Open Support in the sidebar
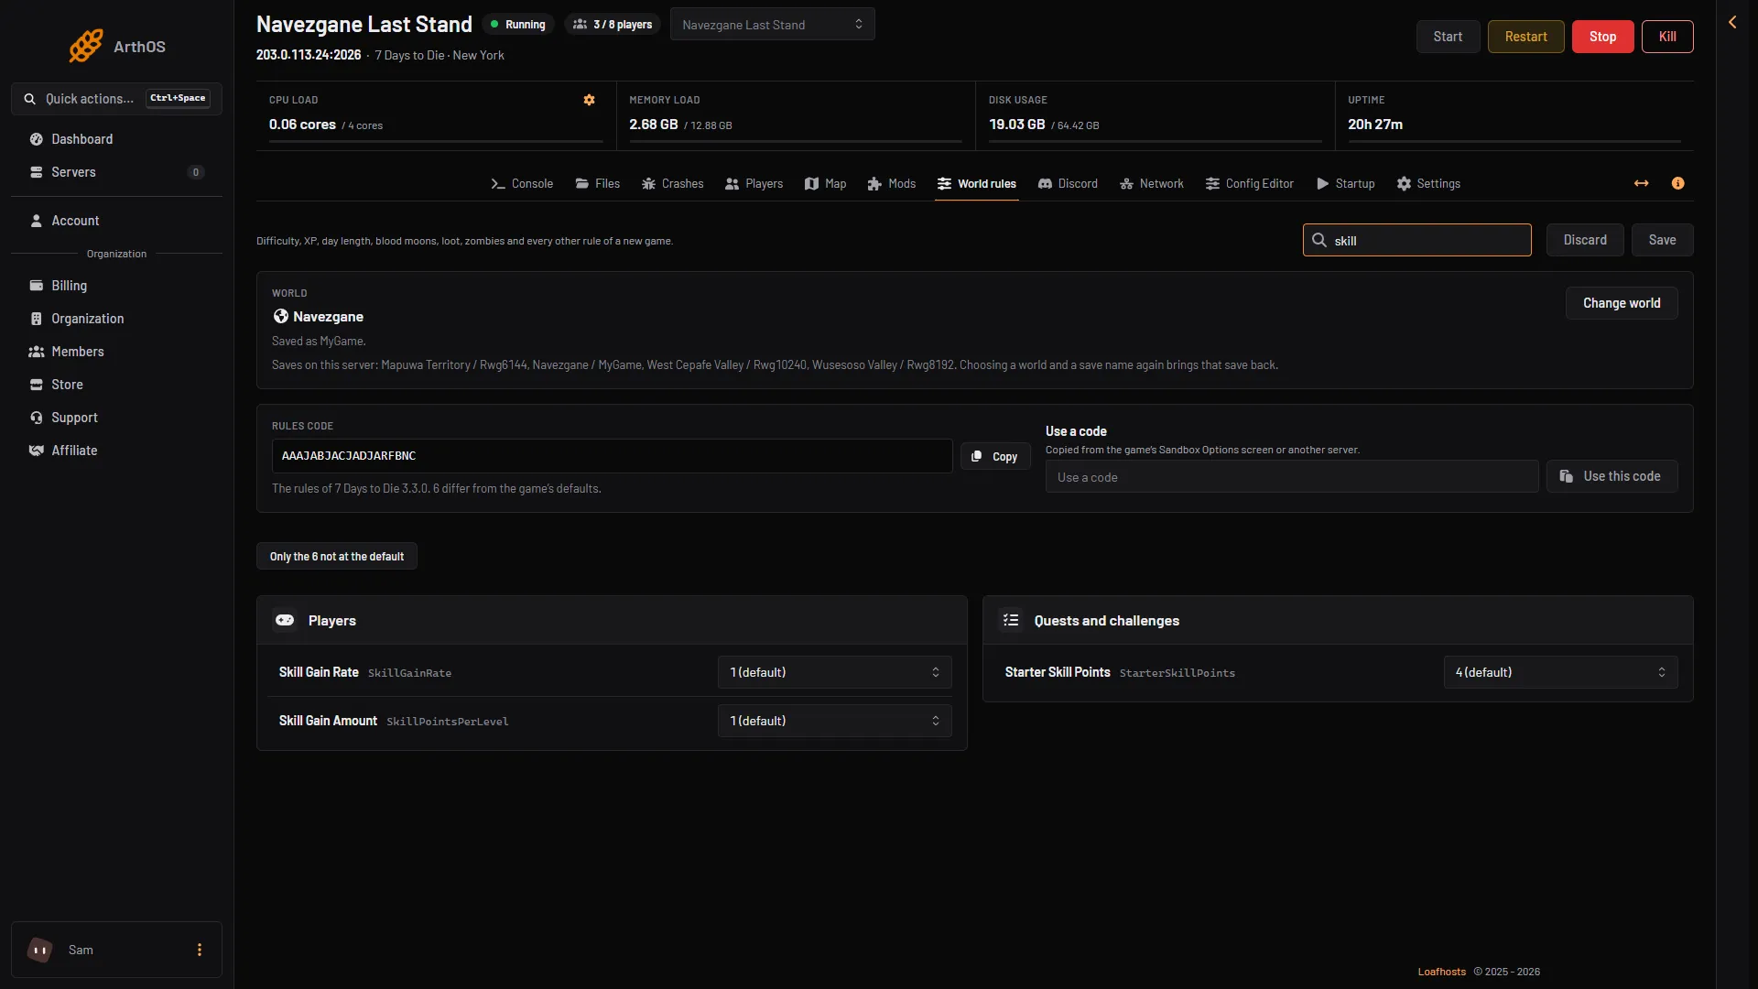This screenshot has height=989, width=1758. 116,418
